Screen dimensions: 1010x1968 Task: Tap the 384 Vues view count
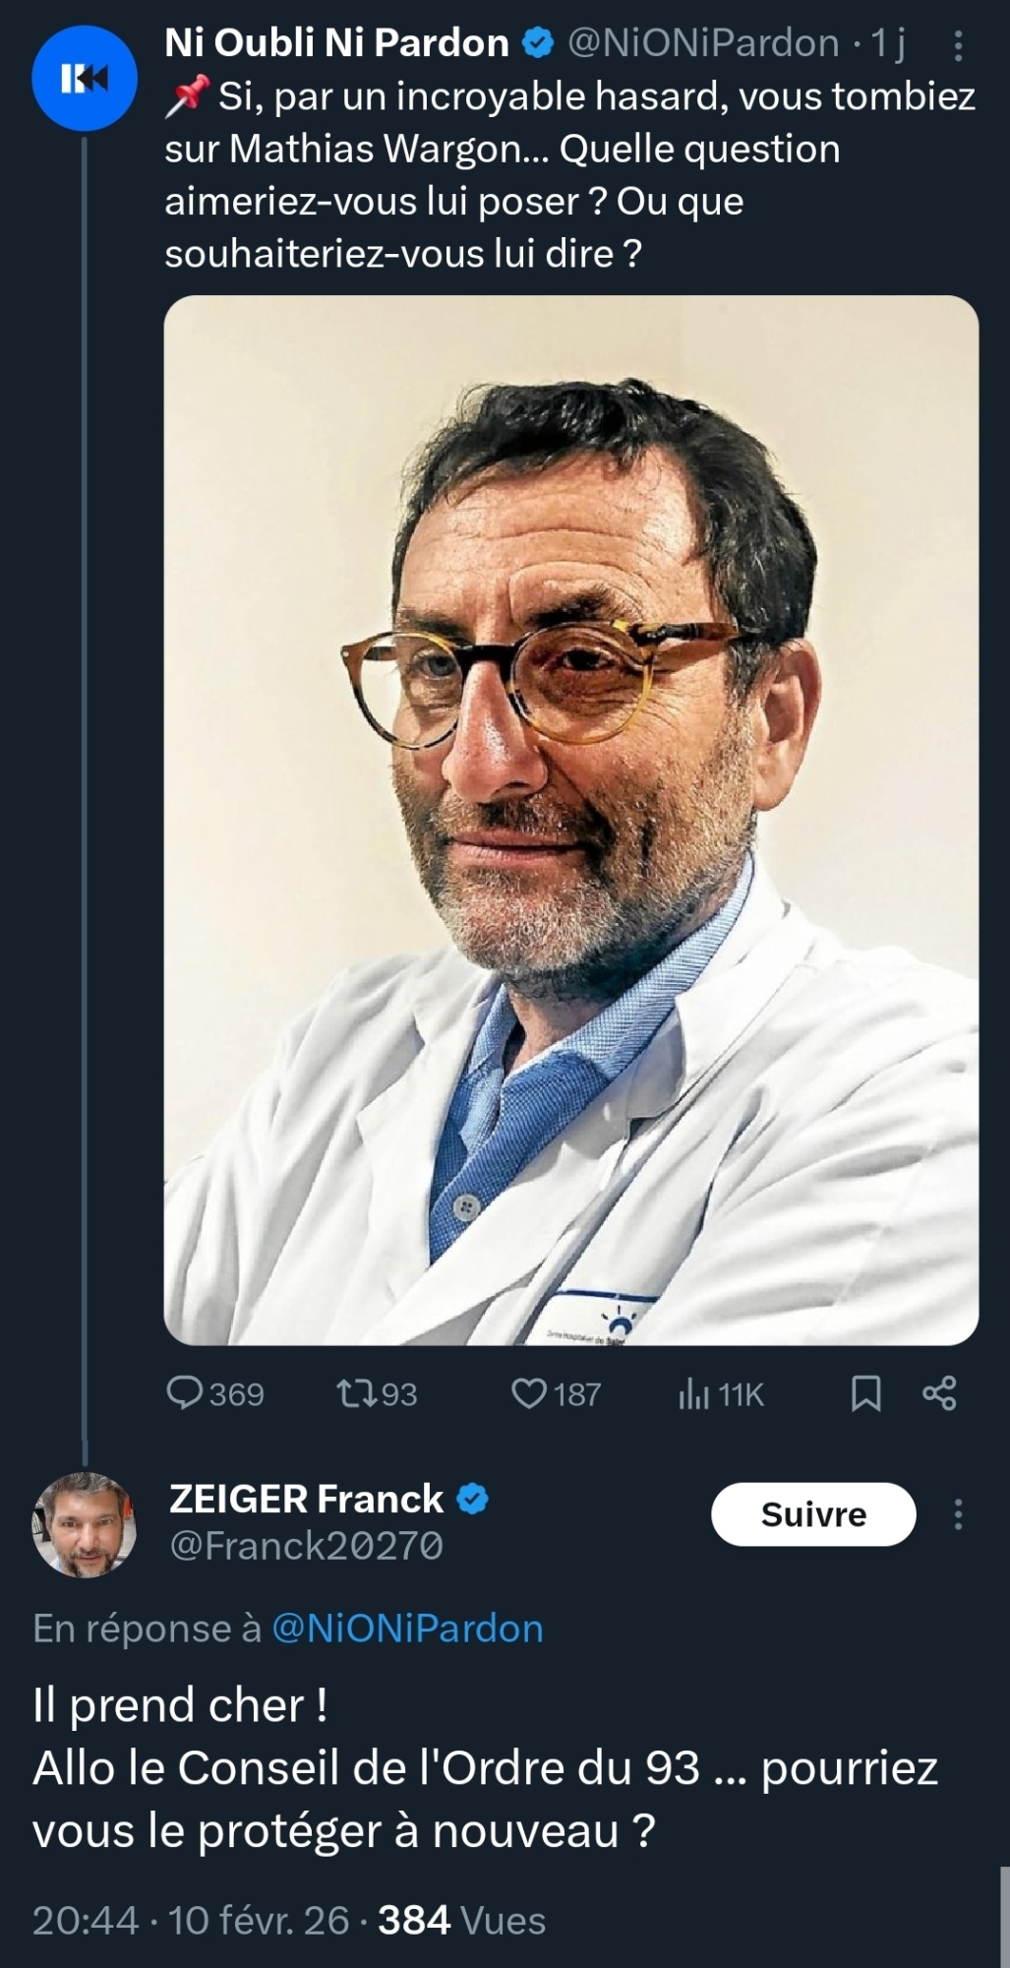(461, 1920)
